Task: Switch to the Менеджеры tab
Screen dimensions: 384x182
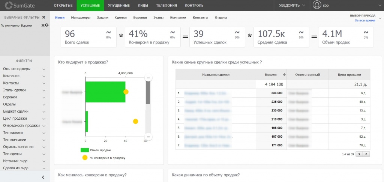Action: 81,18
